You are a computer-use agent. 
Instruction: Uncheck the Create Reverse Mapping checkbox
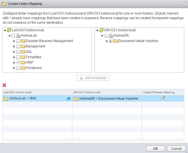click(x=163, y=98)
